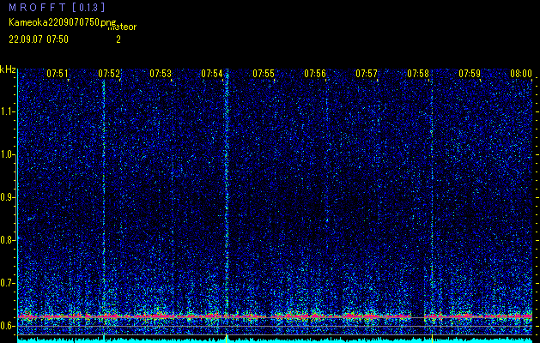Click the meteor label
Viewport: 540px width, 343px height.
click(122, 27)
